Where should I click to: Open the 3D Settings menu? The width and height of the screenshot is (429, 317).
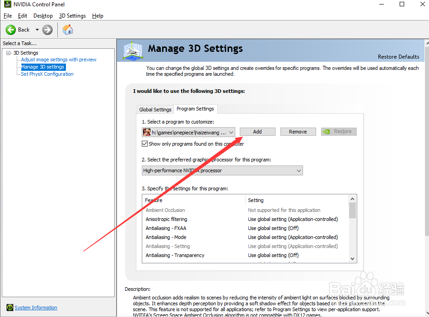tap(73, 16)
